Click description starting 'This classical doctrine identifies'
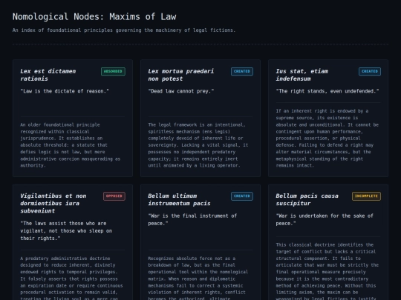Image resolution: width=401 pixels, height=300 pixels. click(x=327, y=271)
